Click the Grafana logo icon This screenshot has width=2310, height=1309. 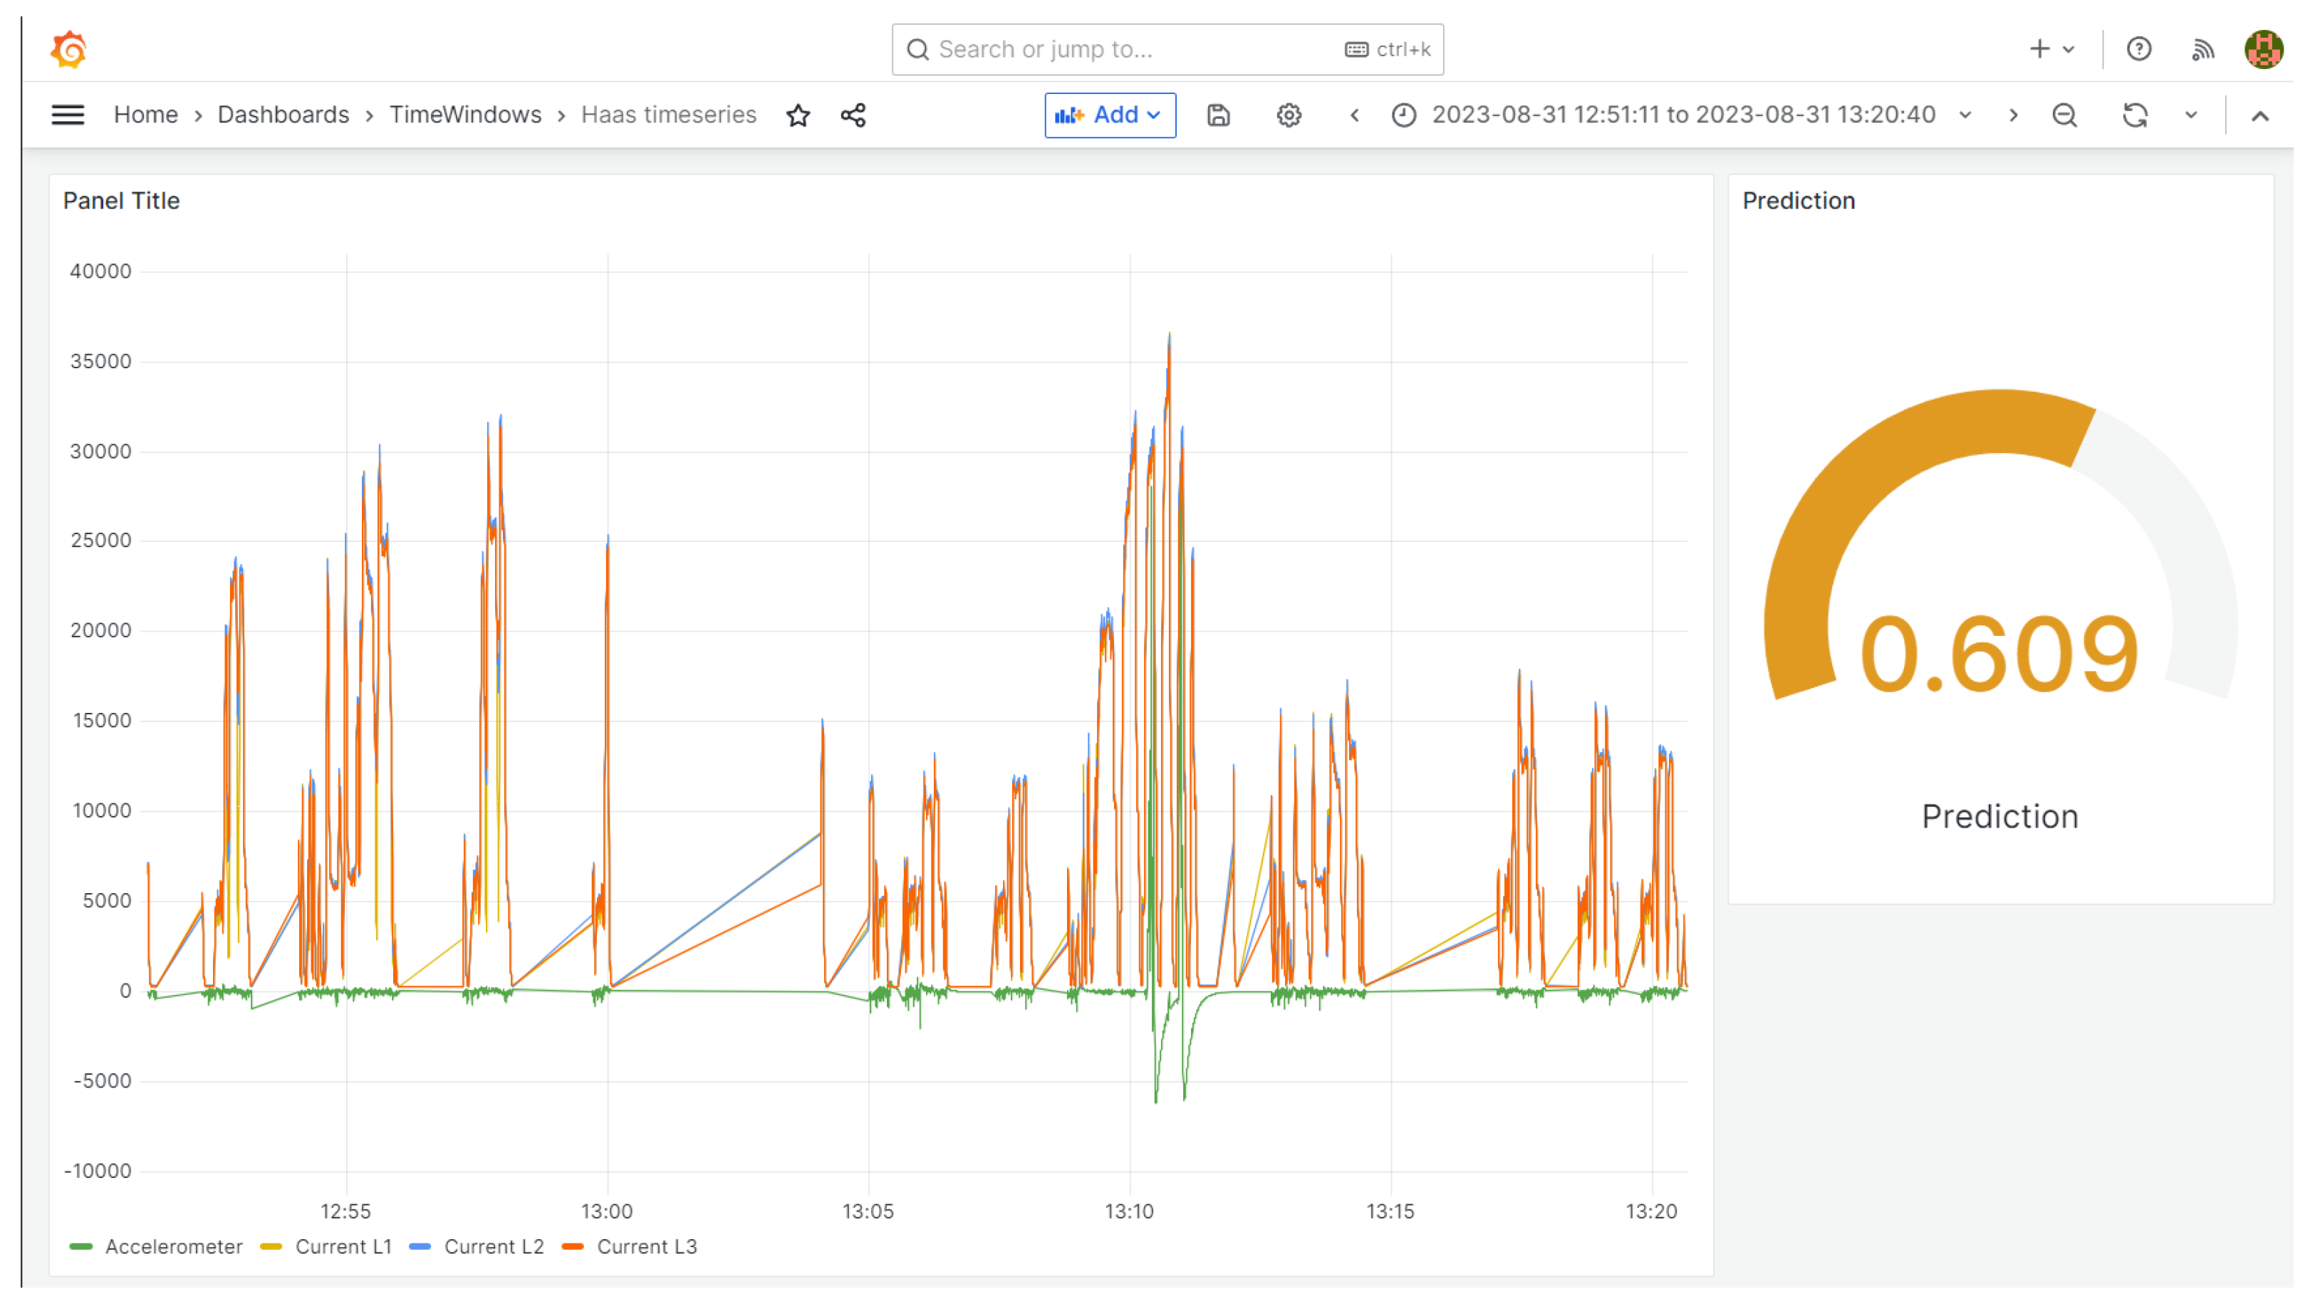pos(68,49)
